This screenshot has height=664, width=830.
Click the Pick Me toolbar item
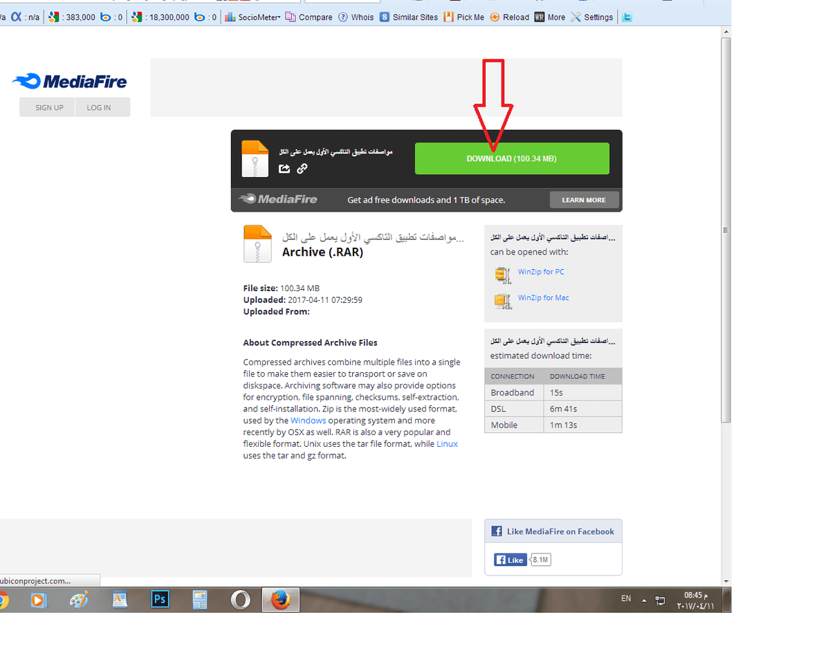point(464,17)
